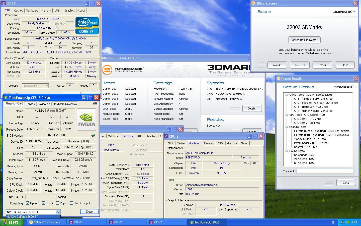This screenshot has height=226, width=361.
Task: Click the GPU-Z title bar icon
Action: (6, 98)
